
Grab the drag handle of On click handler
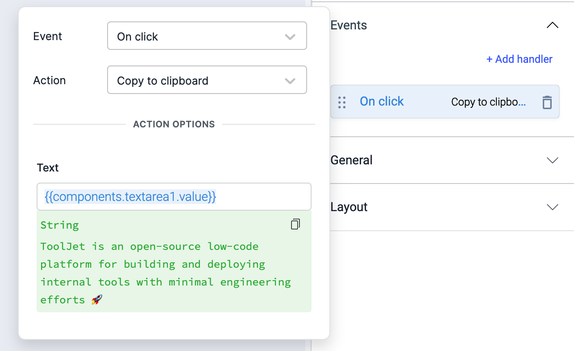(x=342, y=102)
